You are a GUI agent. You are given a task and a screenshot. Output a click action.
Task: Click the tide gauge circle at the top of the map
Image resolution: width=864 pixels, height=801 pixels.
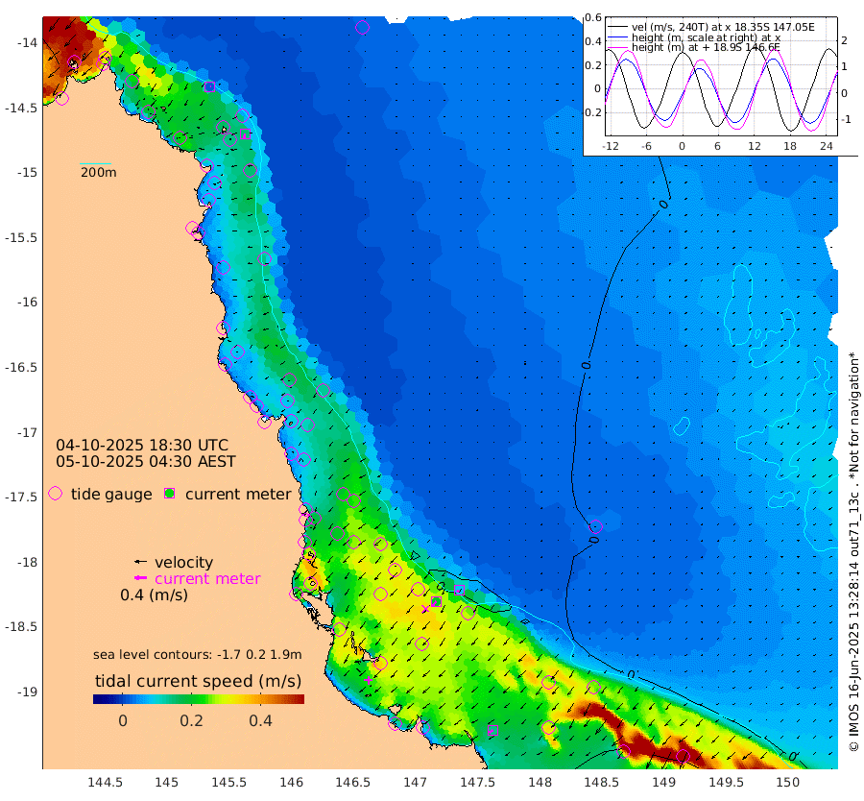(363, 27)
